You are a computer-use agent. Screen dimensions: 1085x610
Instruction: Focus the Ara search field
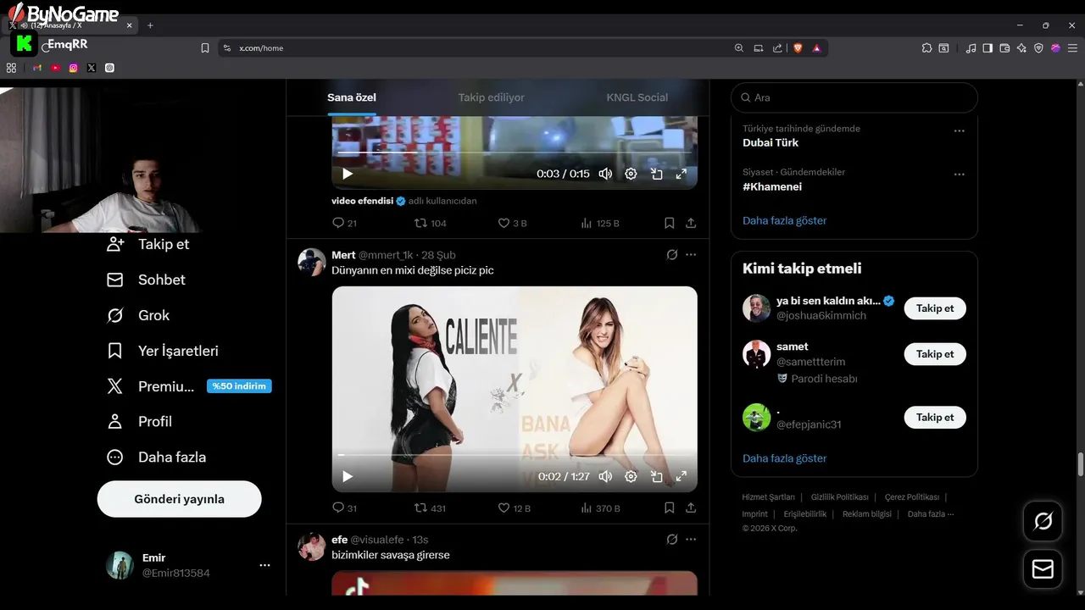854,97
